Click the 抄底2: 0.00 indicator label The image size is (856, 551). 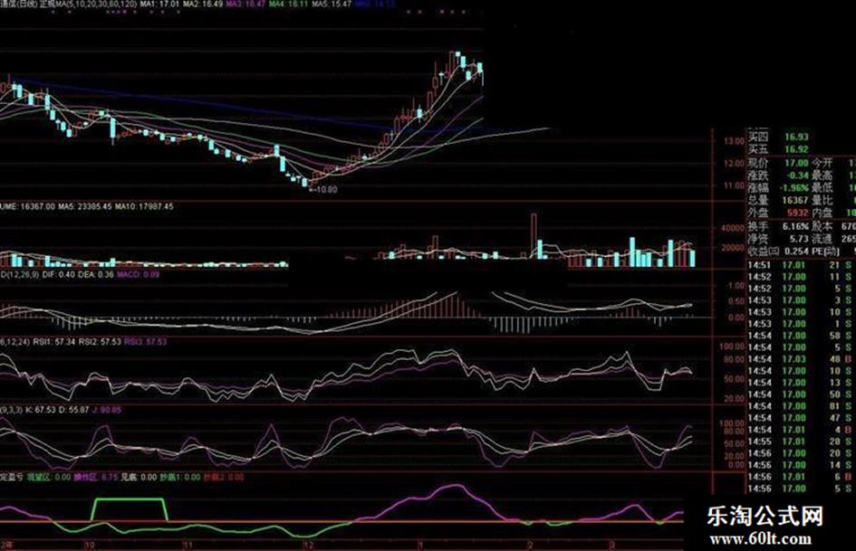pyautogui.click(x=224, y=478)
